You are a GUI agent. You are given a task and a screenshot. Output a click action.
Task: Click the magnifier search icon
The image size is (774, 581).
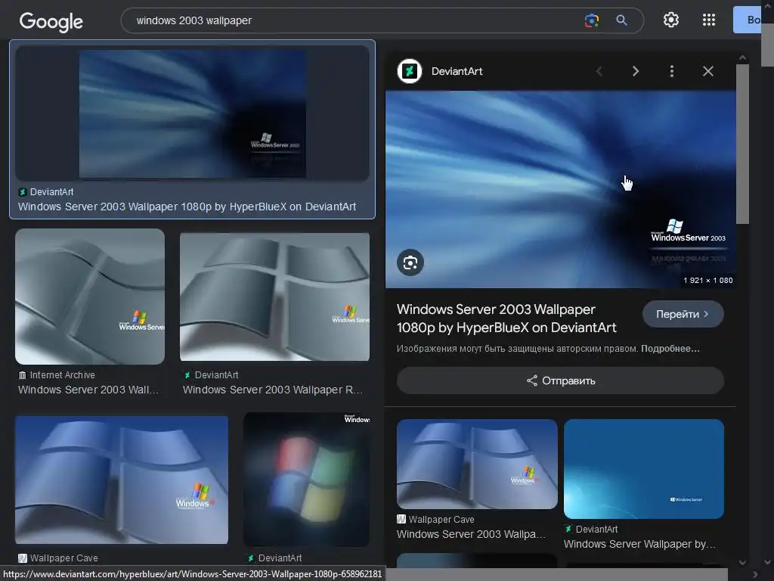(621, 20)
